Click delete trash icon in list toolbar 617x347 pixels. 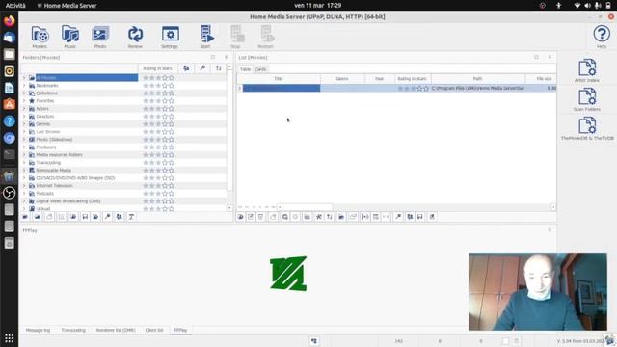coord(260,217)
